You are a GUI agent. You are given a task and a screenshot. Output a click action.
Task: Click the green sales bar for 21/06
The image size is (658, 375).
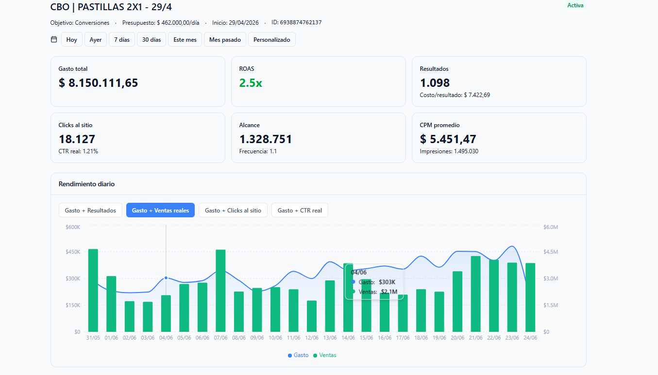click(476, 294)
